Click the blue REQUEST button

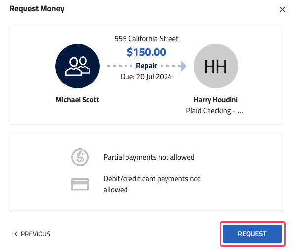[252, 234]
